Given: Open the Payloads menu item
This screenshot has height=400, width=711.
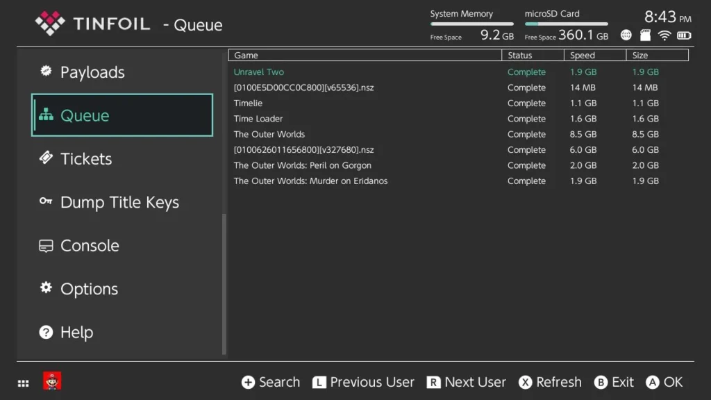Looking at the screenshot, I should 122,72.
